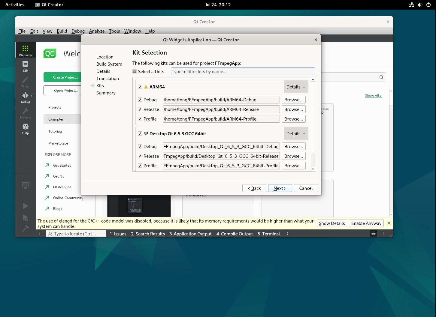This screenshot has height=317, width=436.
Task: Click the green Run play button
Action: (26, 206)
